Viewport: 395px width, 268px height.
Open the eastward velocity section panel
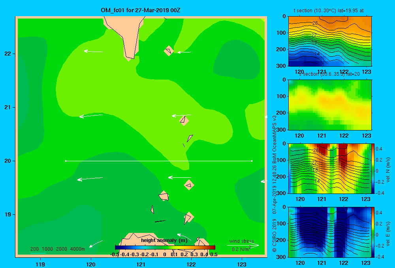[x=330, y=232]
